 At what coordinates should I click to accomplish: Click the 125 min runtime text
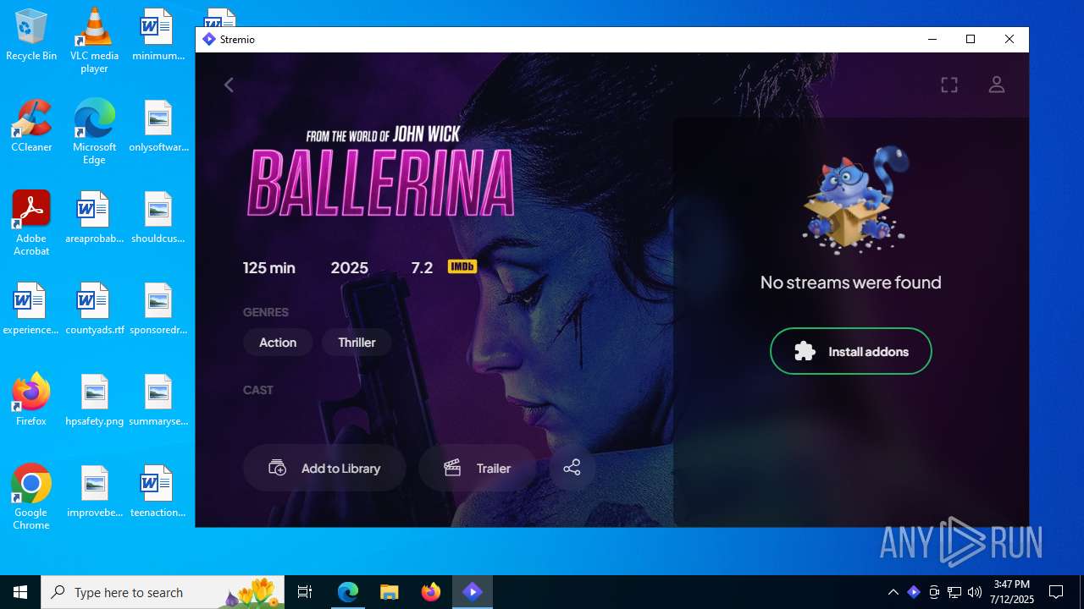tap(269, 267)
